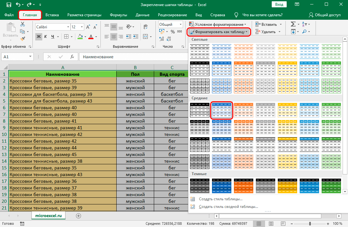Toggle bold Ж formatting

pyautogui.click(x=39, y=37)
